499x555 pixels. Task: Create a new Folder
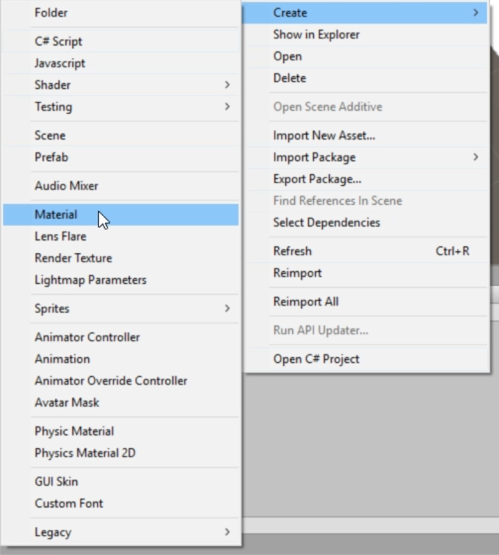point(121,13)
